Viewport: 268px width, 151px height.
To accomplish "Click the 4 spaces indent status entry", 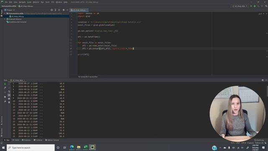I will pos(250,143).
